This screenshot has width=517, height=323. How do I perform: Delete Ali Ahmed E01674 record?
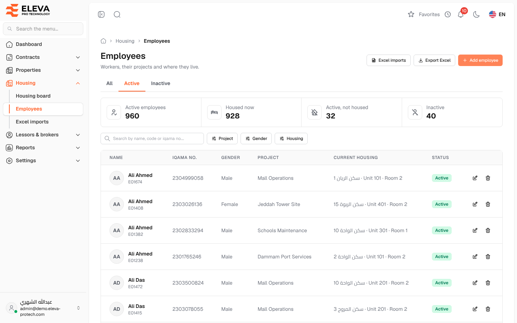[488, 178]
